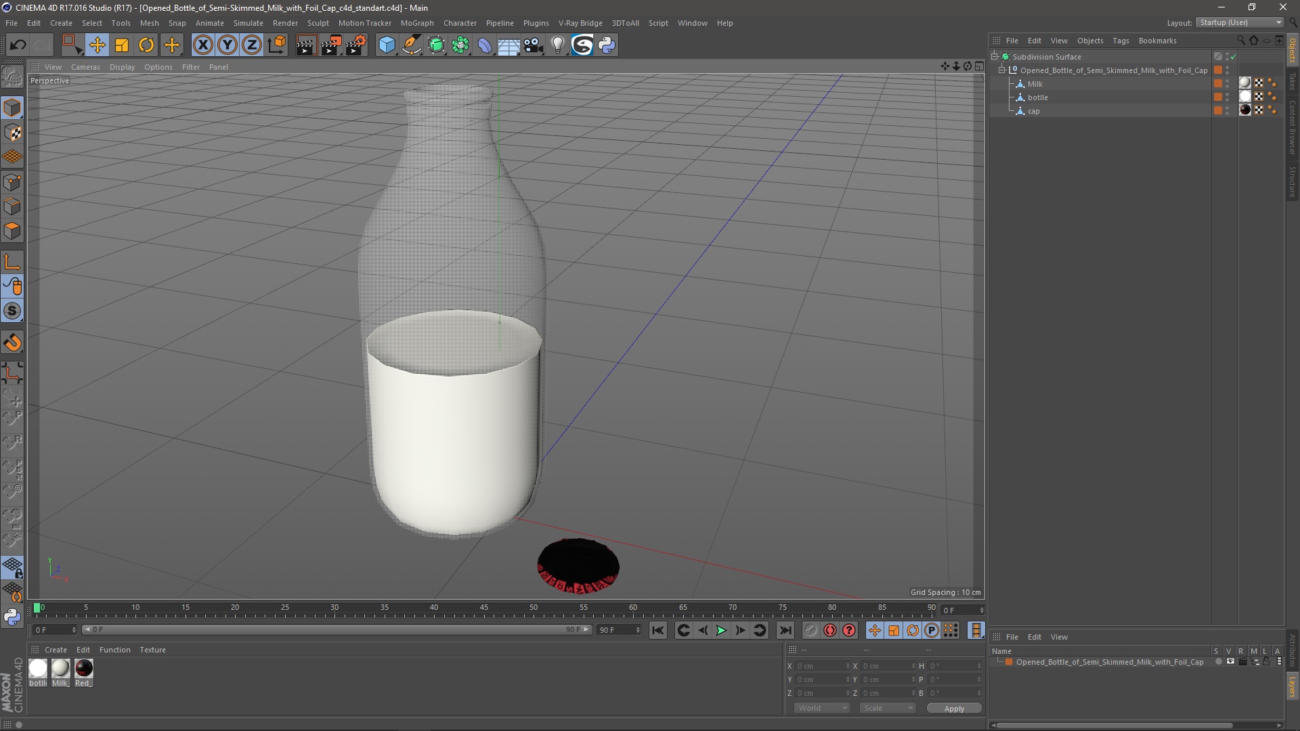
Task: Collapse Opened_Bottle null object node
Action: pyautogui.click(x=1002, y=70)
